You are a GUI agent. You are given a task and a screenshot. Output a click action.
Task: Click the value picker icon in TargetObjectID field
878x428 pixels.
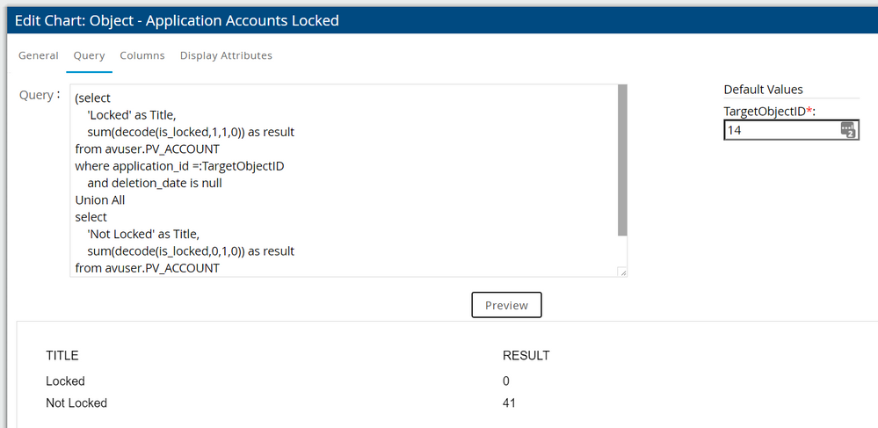click(x=847, y=130)
